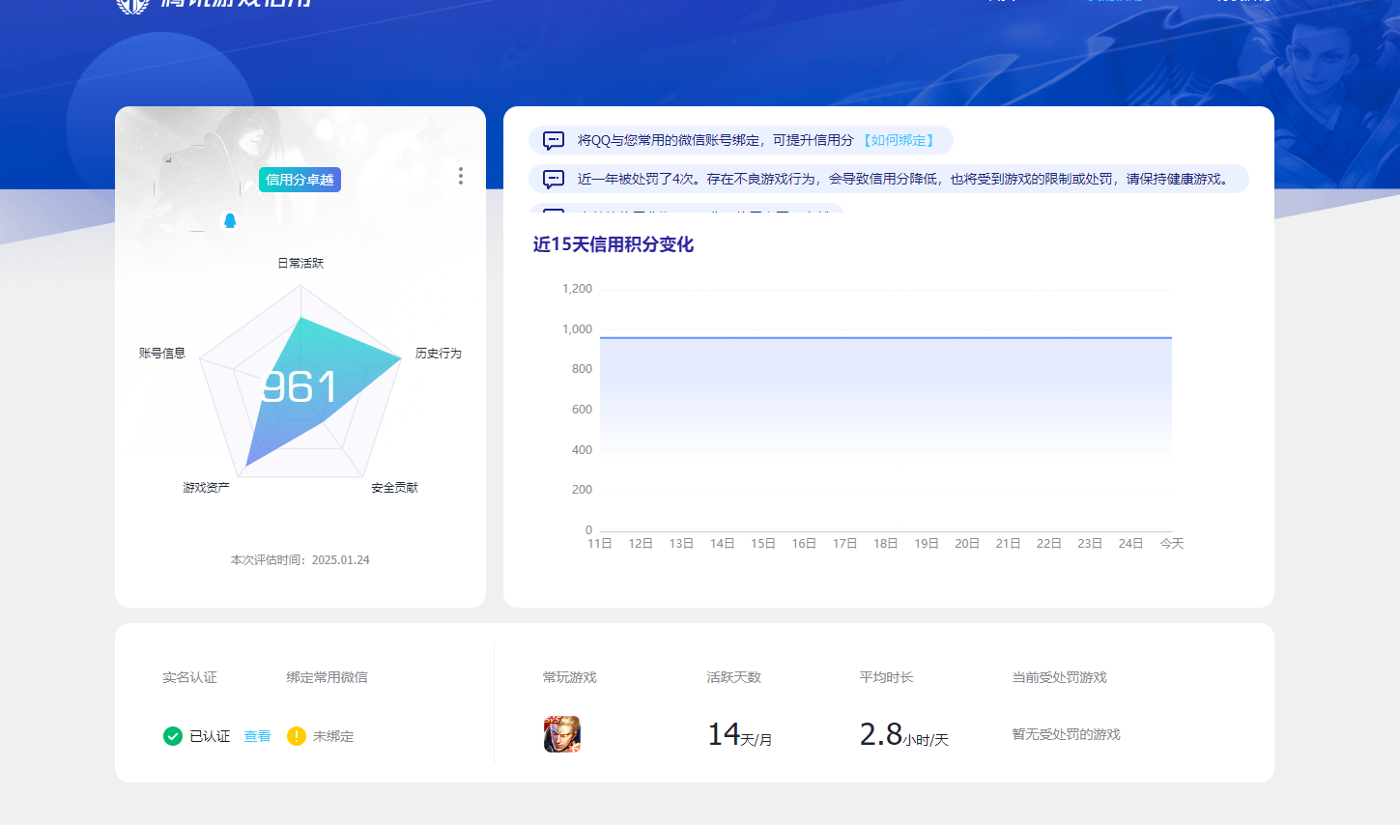Viewport: 1400px width, 825px height.
Task: Select the 日常活跃 radar axis label
Action: tap(300, 263)
